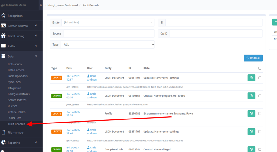Click user icon in 12/12/2023 11:46 row

pos(88,130)
